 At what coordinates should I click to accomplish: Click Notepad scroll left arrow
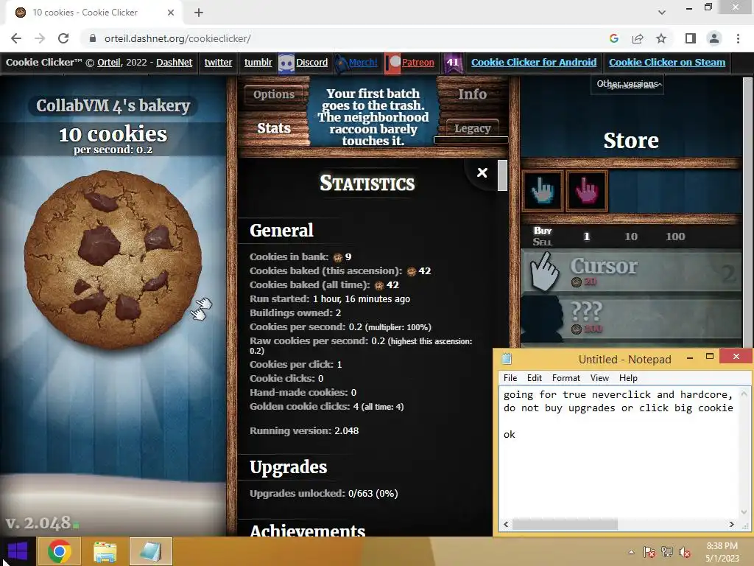click(506, 524)
